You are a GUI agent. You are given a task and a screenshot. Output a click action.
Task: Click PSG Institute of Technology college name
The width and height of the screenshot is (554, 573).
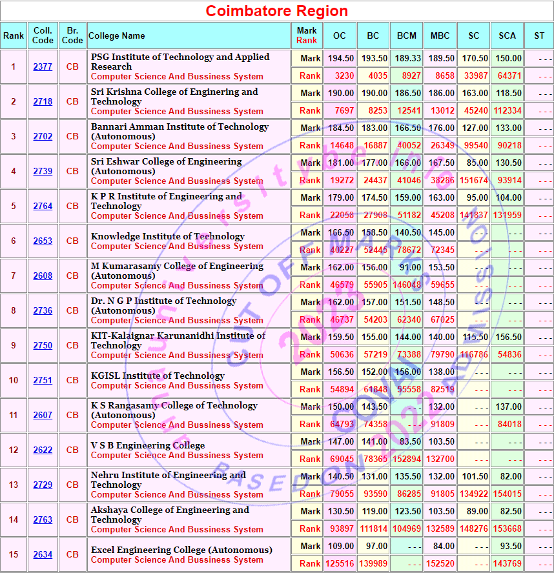[180, 61]
